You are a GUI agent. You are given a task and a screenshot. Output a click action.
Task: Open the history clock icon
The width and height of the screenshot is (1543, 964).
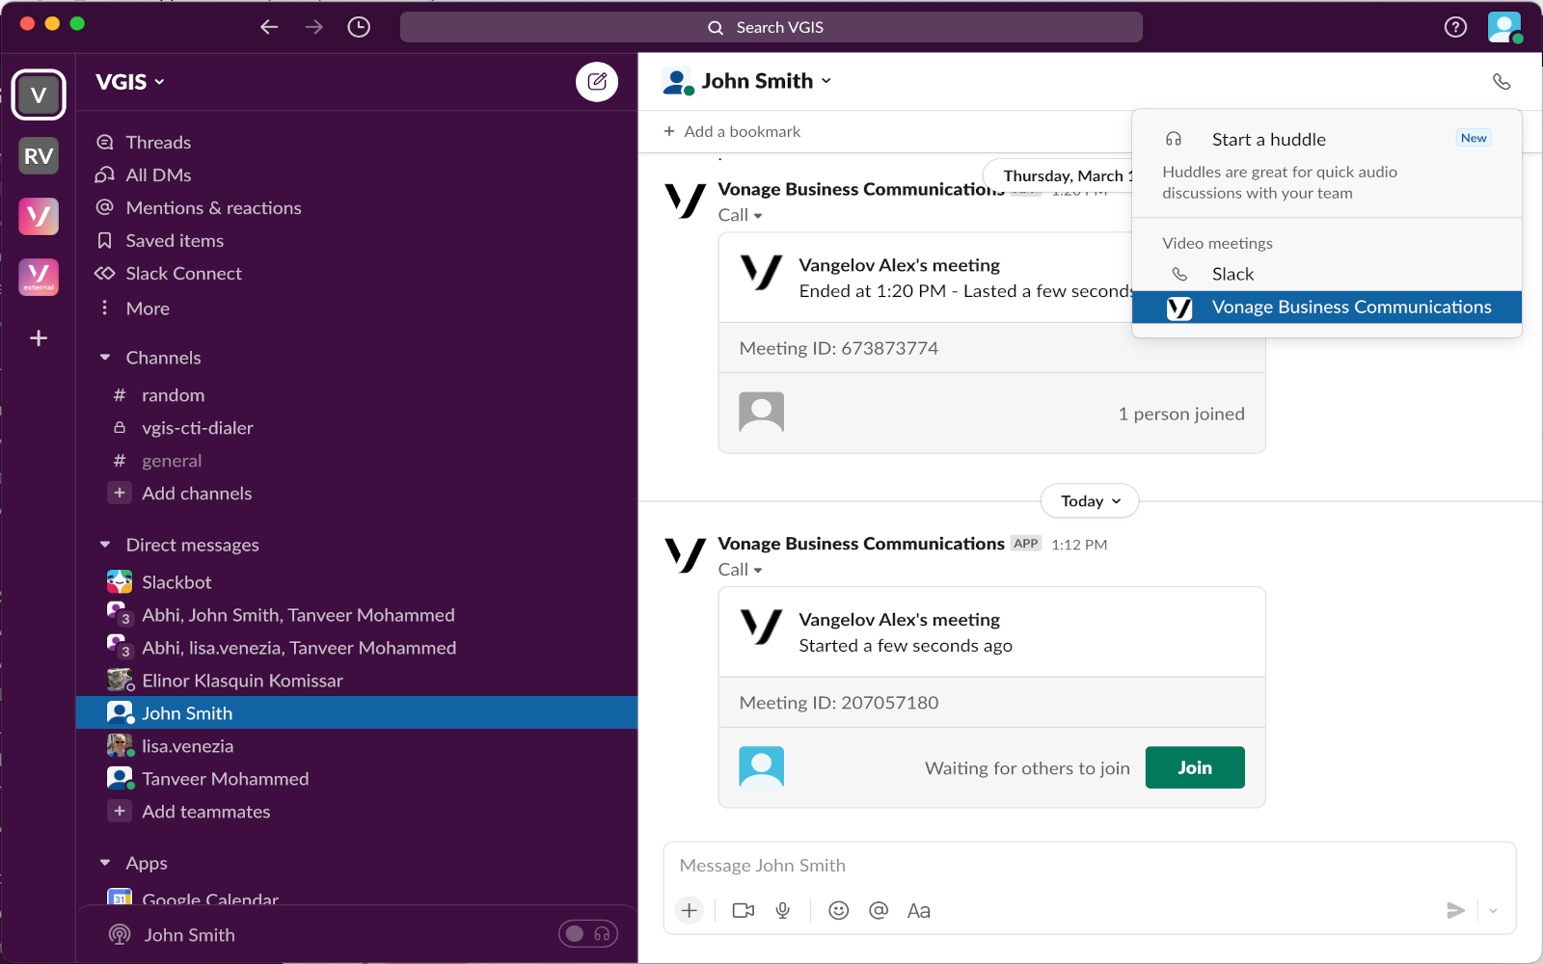(x=359, y=27)
